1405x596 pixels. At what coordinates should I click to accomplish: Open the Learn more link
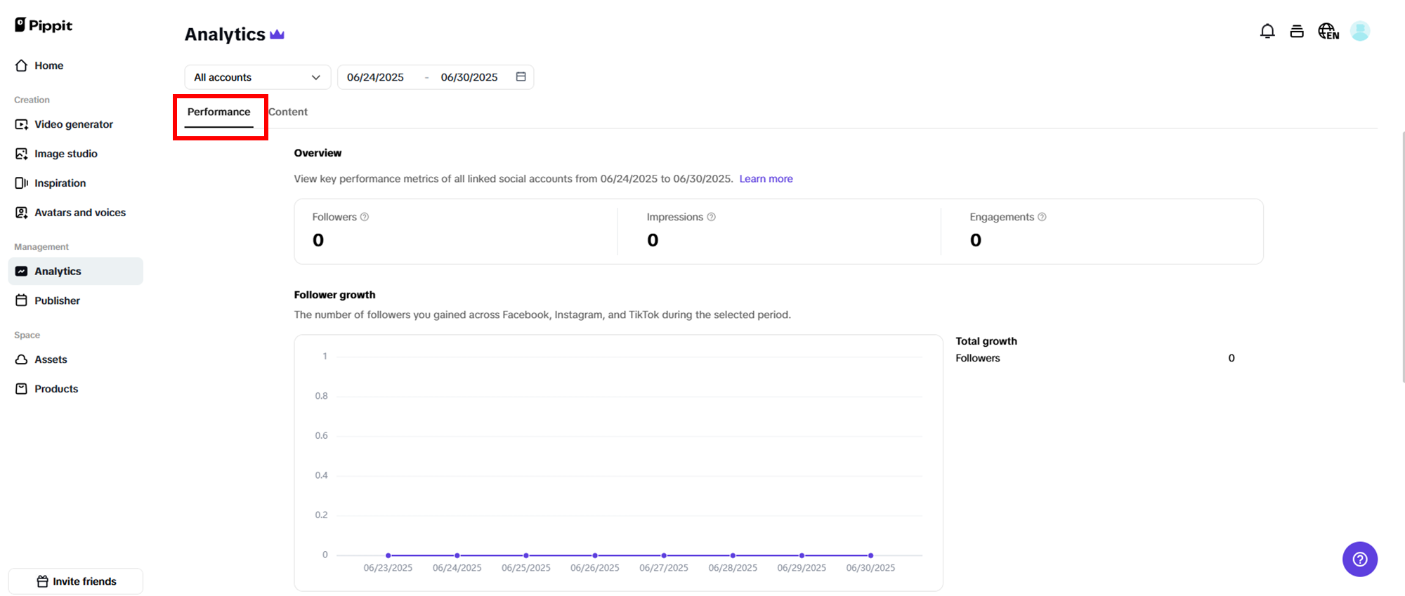(766, 178)
